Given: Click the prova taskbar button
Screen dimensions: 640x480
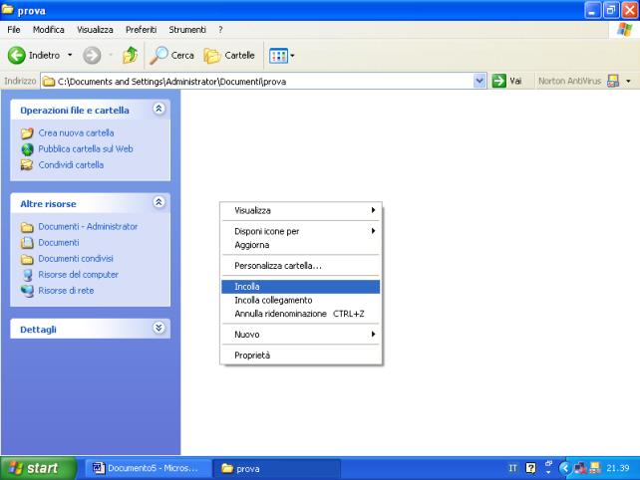Looking at the screenshot, I should (277, 469).
